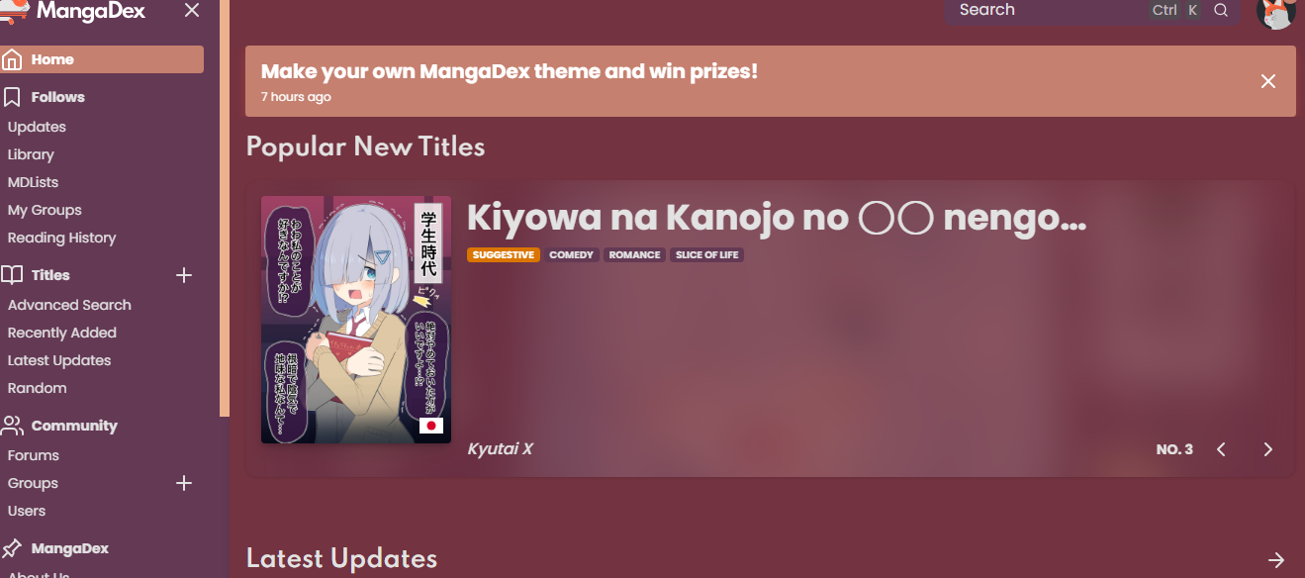Click the plus icon beside Titles
1305x578 pixels.
tap(184, 275)
